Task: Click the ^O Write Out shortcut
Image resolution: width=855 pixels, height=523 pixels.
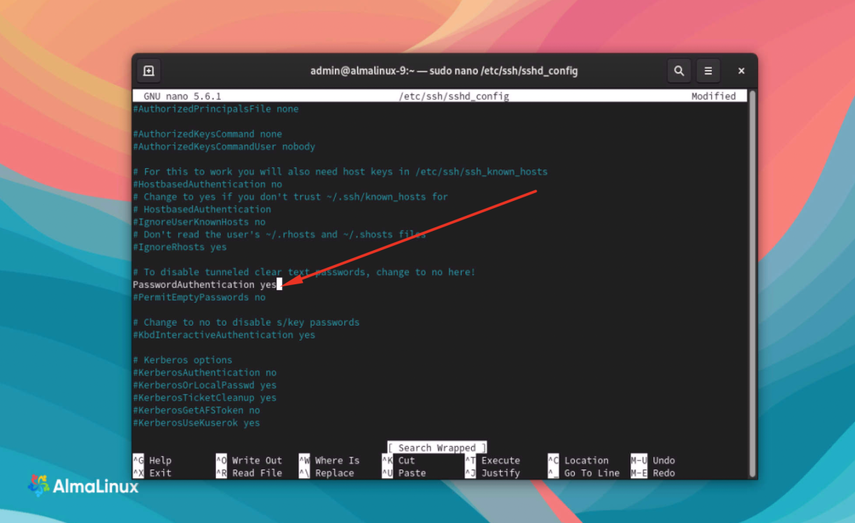Action: pyautogui.click(x=249, y=460)
